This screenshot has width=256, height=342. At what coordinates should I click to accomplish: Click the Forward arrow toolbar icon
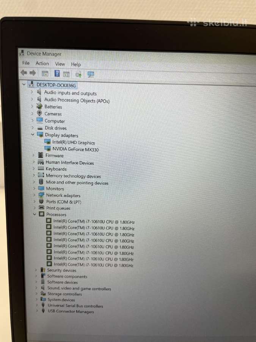pos(33,73)
